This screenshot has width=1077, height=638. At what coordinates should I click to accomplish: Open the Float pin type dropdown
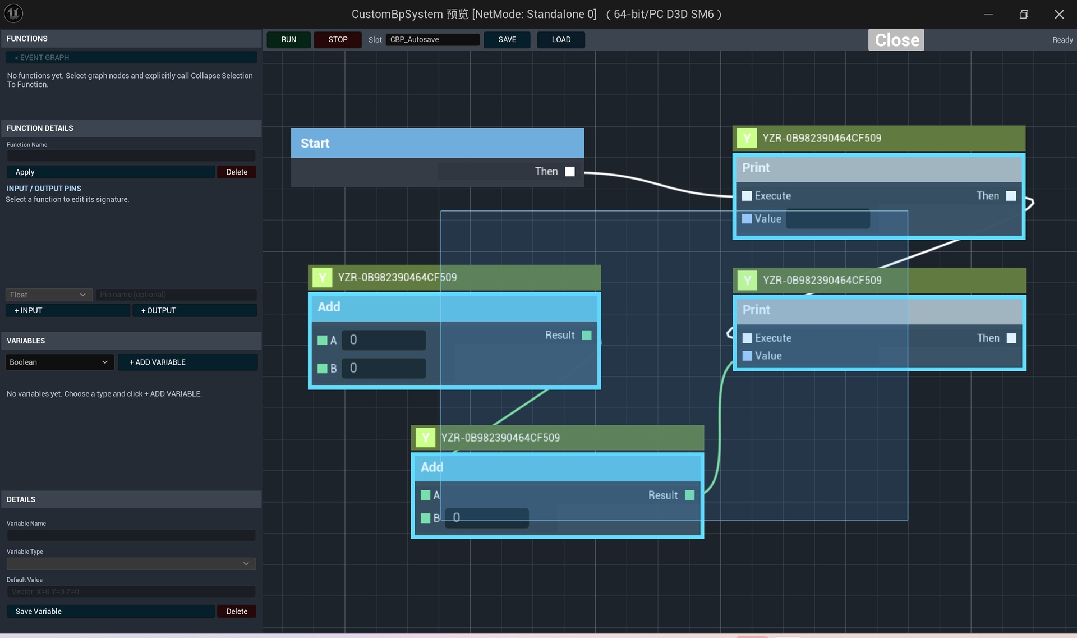pyautogui.click(x=49, y=295)
